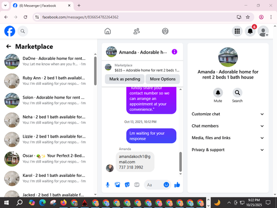277x208 pixels.
Task: Click scroll-down arrow of chat messages
Action: (181, 174)
